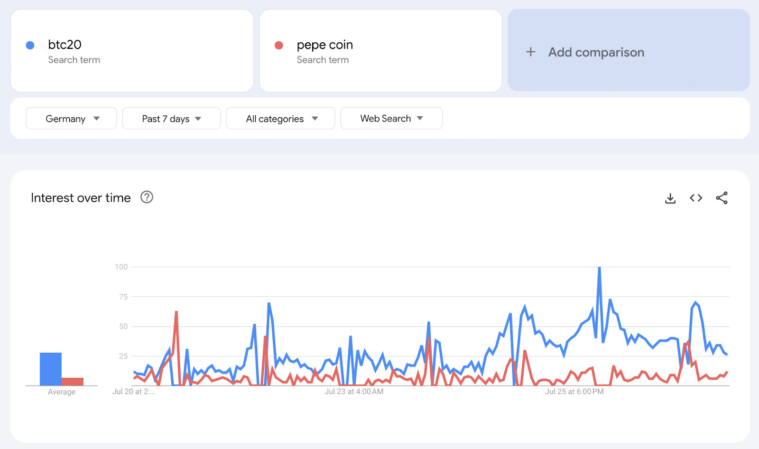Click the embed code icon
This screenshot has width=759, height=449.
point(695,198)
